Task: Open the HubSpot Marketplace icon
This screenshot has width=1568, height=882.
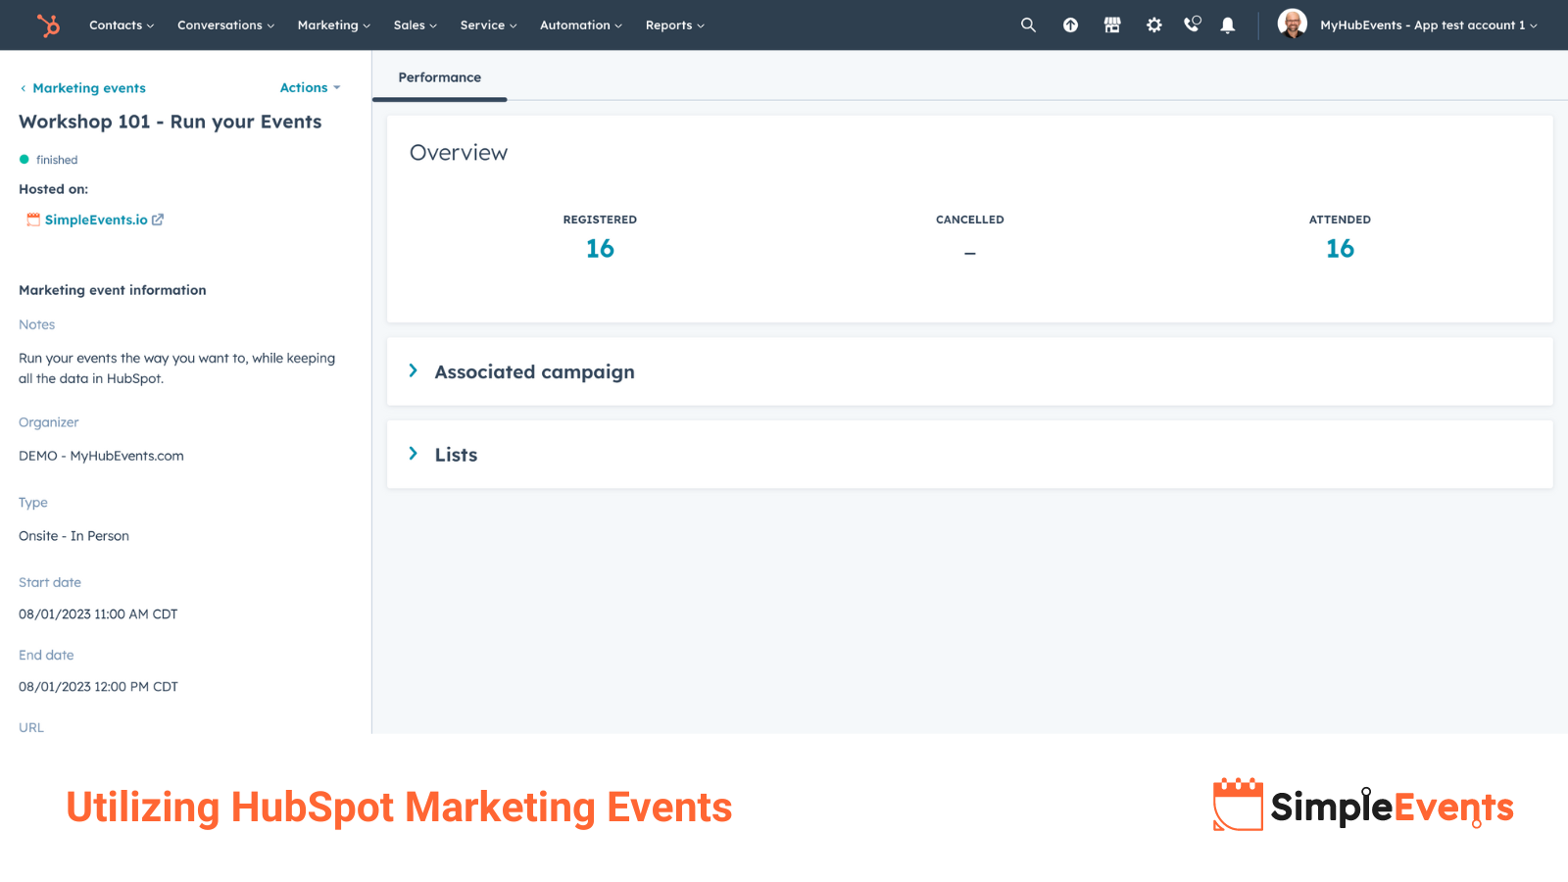Action: [x=1112, y=24]
